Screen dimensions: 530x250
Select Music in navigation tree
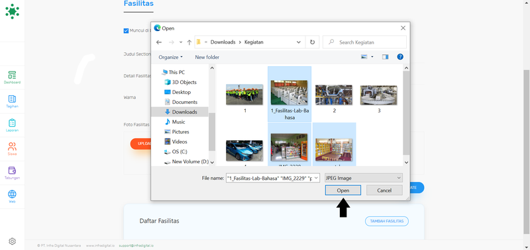175,122
